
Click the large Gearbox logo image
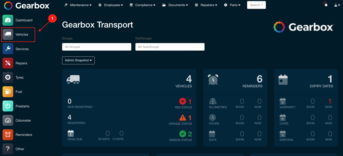[x=304, y=27]
